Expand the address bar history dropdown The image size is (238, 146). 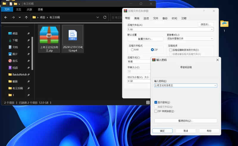pos(98,17)
